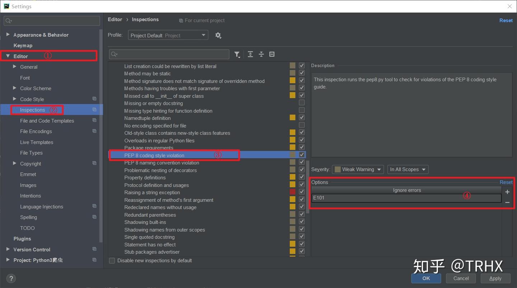Click the Apply button
The height and width of the screenshot is (288, 517).
click(495, 278)
